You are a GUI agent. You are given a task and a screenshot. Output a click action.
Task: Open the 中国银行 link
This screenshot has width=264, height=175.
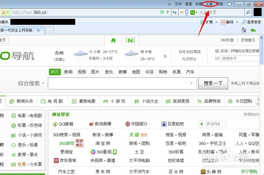click(x=137, y=124)
